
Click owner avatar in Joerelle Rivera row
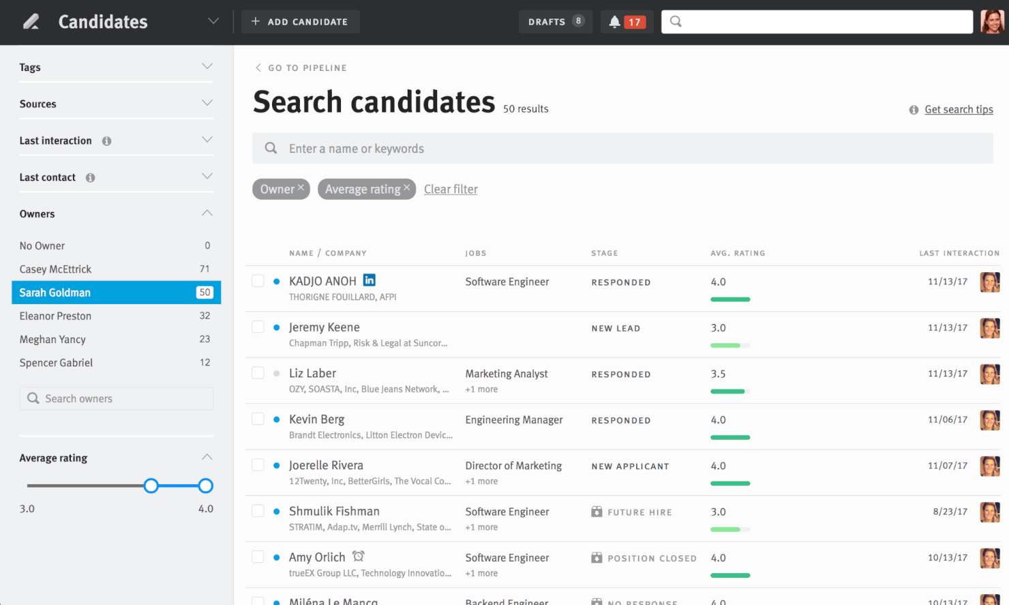[990, 466]
